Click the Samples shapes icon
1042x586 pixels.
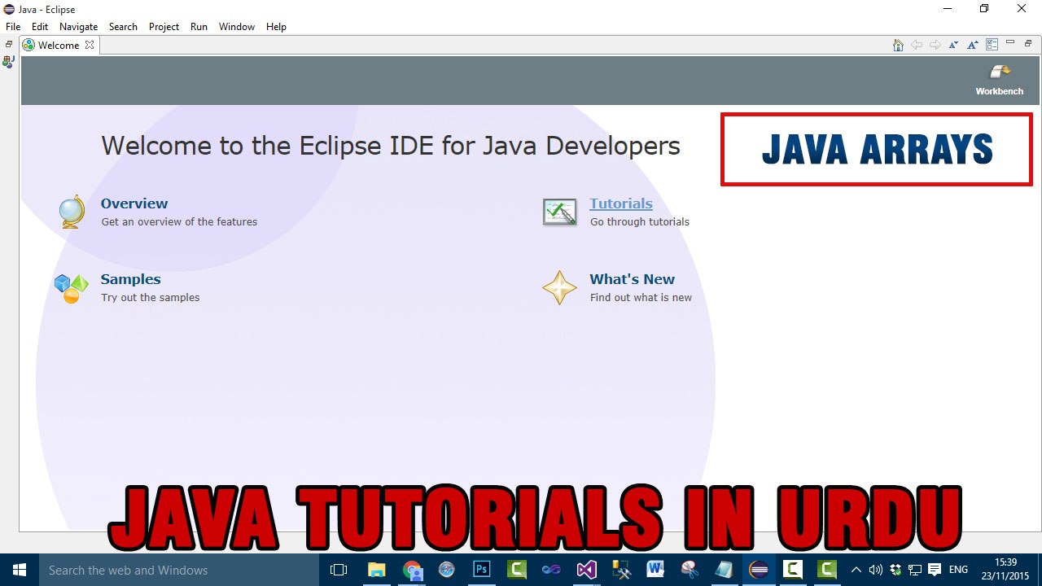72,288
